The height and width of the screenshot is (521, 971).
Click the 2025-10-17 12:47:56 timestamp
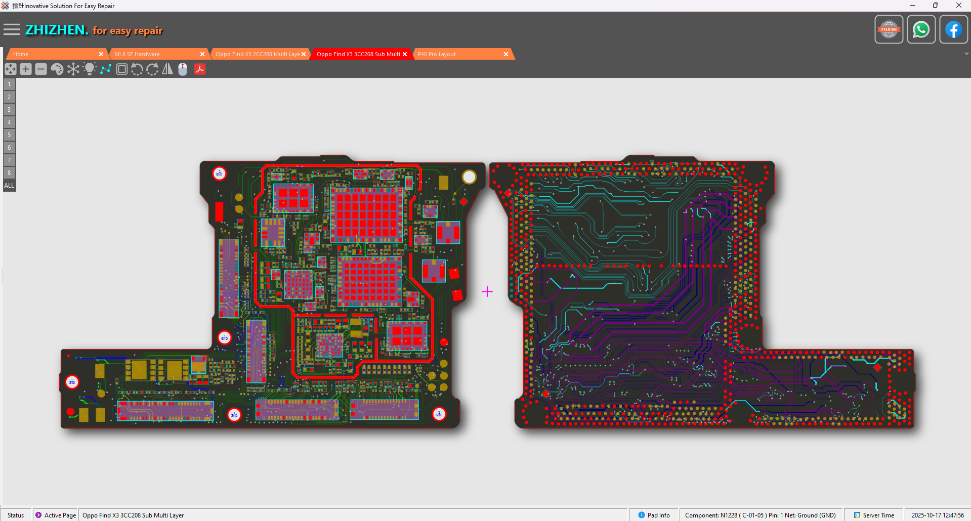tap(938, 515)
